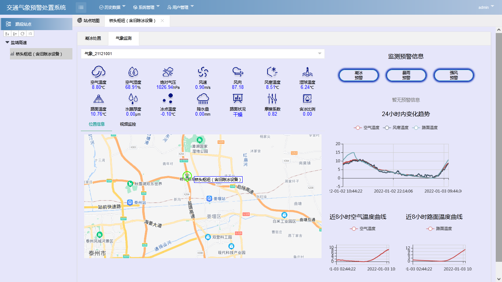Click the green station marker on map

point(187,176)
